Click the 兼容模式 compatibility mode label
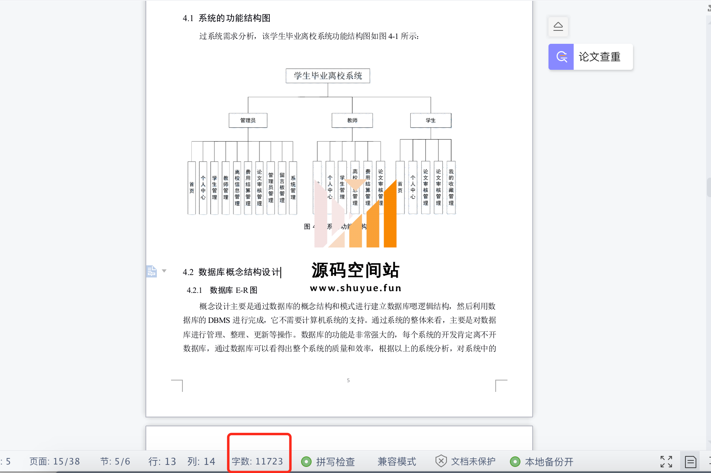Image resolution: width=711 pixels, height=473 pixels. (397, 462)
